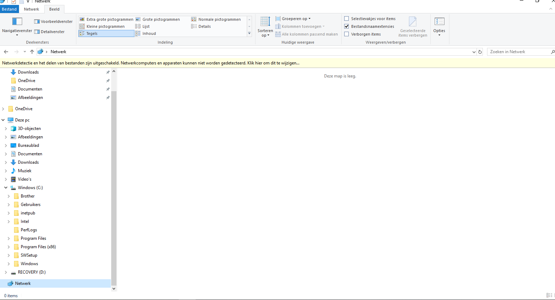Click the Sorteren op sort icon
The height and width of the screenshot is (300, 555).
point(265,21)
